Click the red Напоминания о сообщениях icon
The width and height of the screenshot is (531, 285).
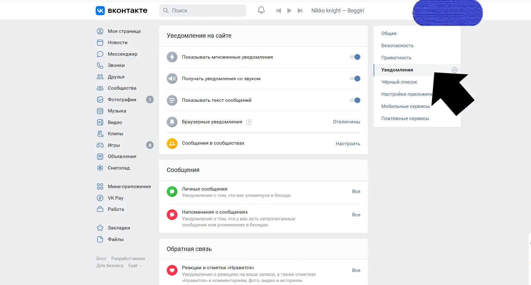pos(172,215)
